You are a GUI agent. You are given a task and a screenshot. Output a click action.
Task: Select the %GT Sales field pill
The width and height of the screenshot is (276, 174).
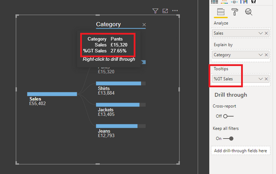tap(241, 79)
